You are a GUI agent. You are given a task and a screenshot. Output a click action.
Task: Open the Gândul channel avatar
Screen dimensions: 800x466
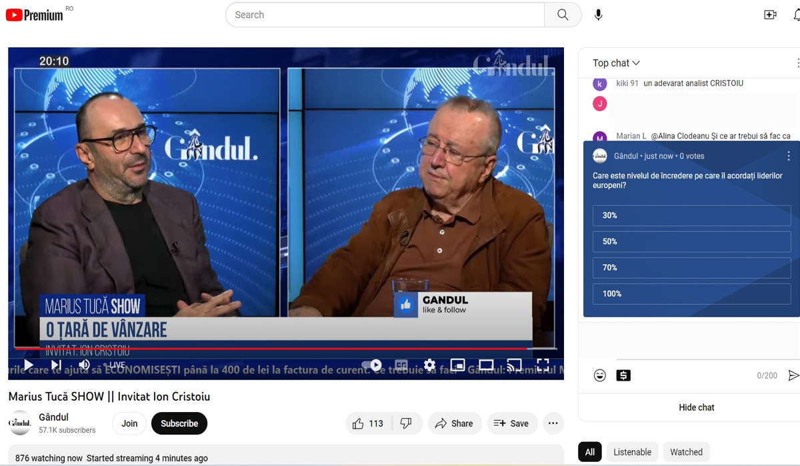[19, 423]
